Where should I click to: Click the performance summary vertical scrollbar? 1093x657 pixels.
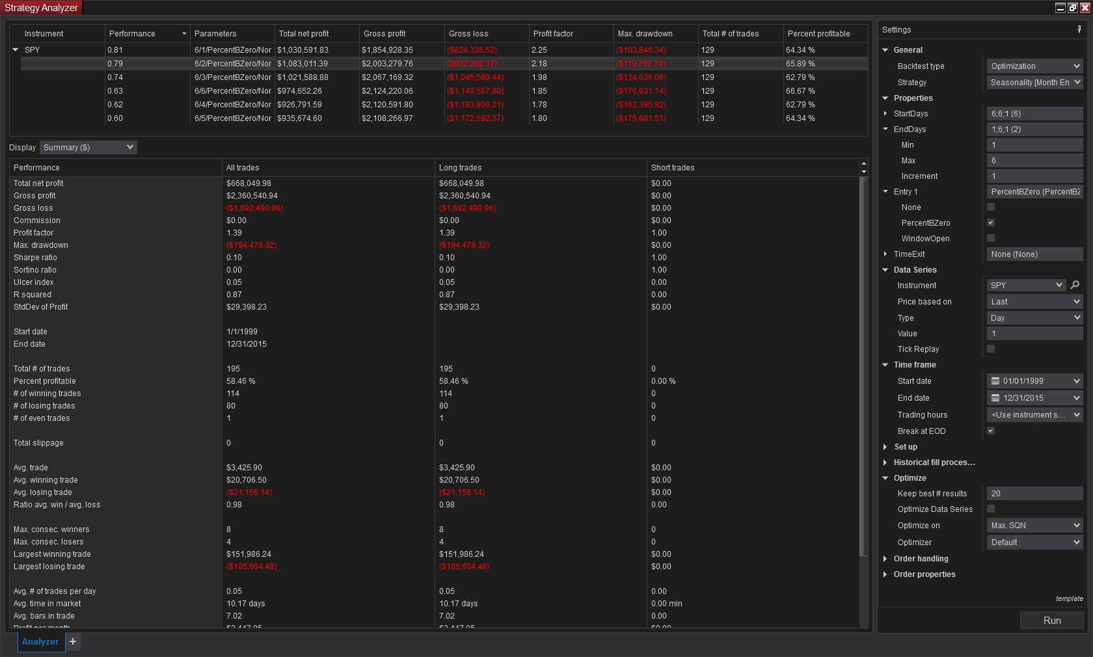[x=864, y=366]
